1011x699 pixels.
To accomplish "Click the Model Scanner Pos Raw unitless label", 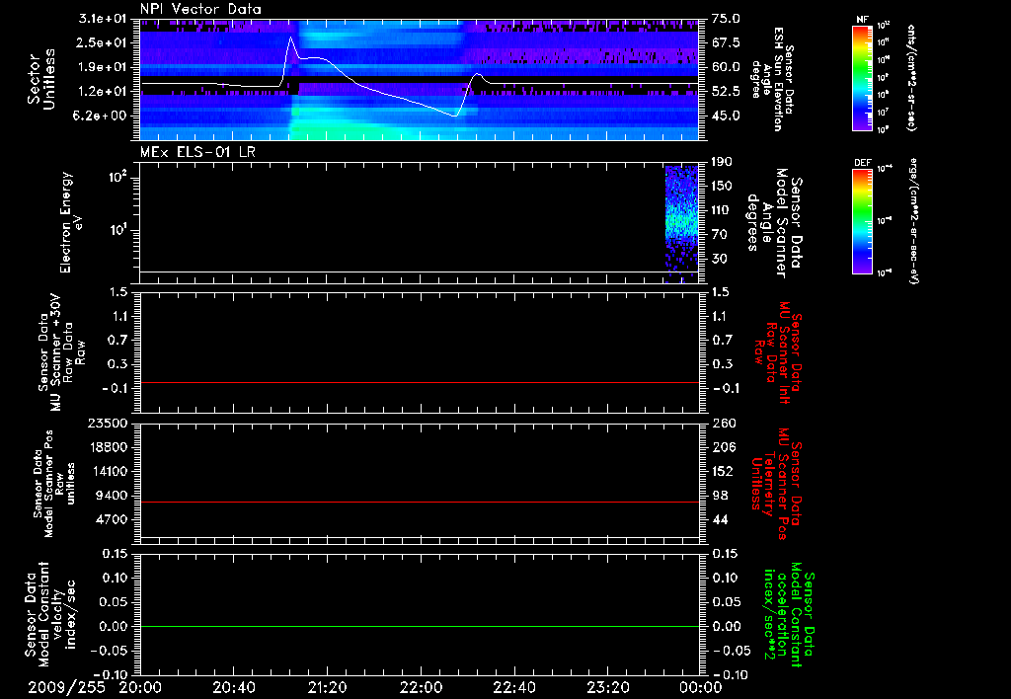I will pos(54,484).
